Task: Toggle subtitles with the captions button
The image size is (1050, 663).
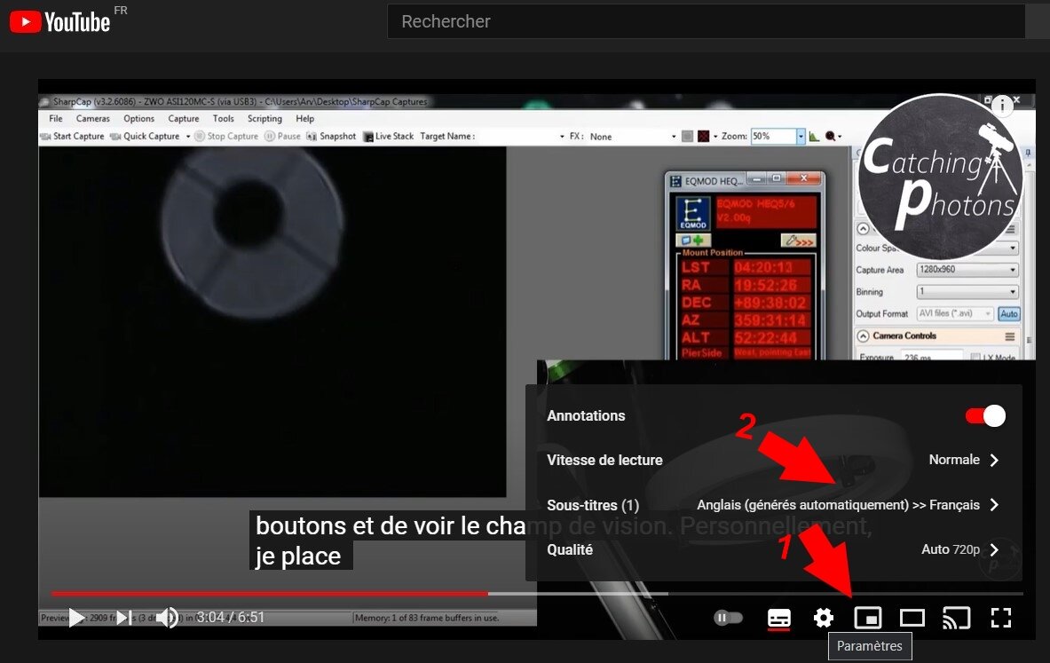Action: [x=778, y=618]
